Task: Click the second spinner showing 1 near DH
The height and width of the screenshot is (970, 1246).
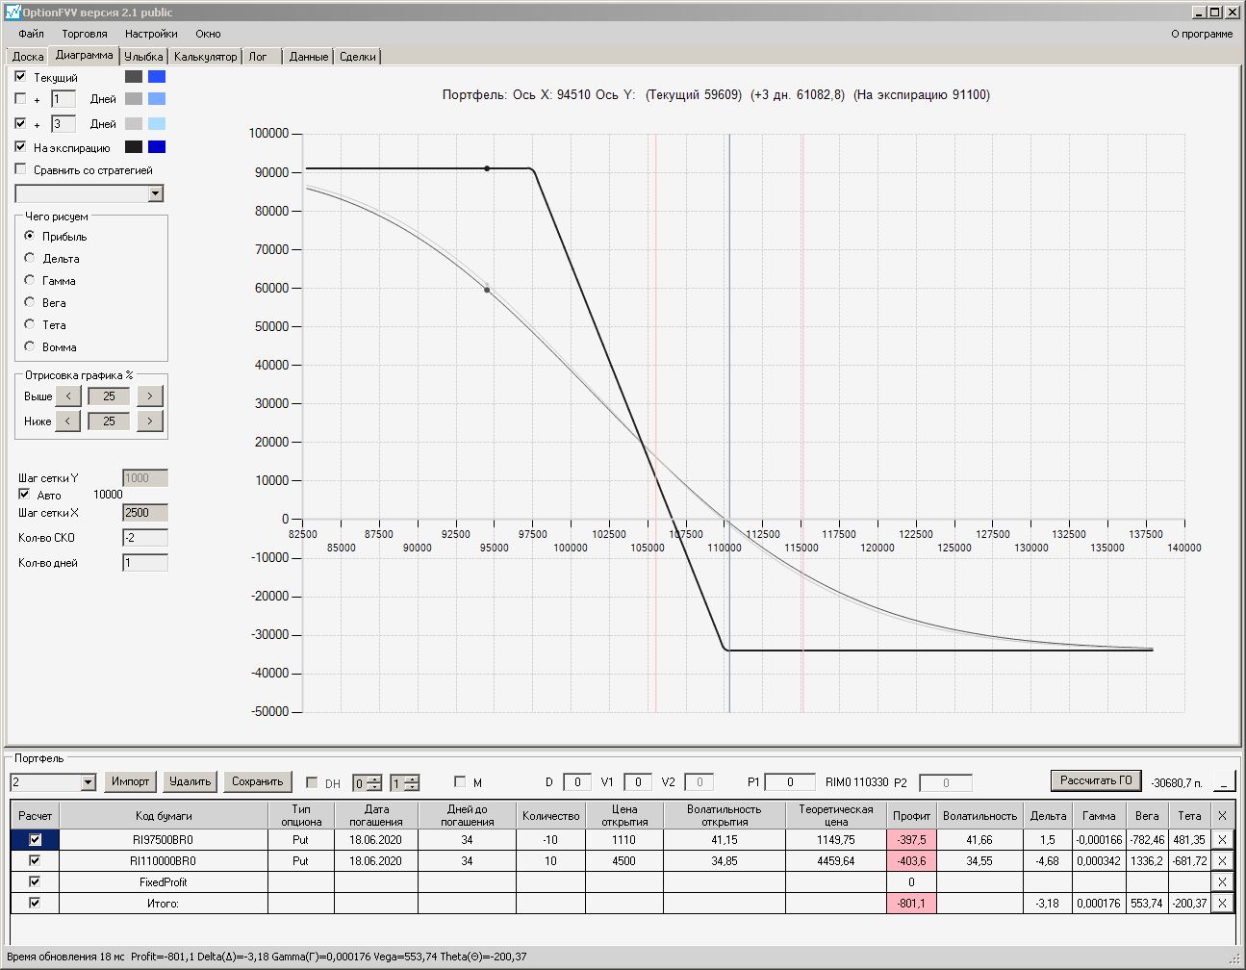Action: coord(404,783)
